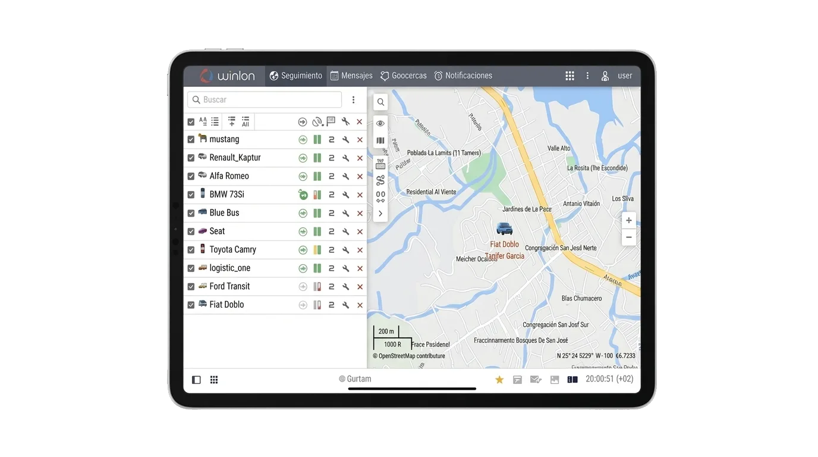Open the Notificaciones tab
Viewport: 818px width, 457px height.
[463, 76]
